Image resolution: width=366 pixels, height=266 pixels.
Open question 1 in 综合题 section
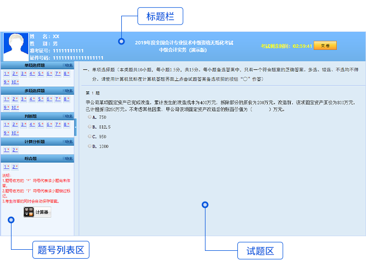coord(6,167)
